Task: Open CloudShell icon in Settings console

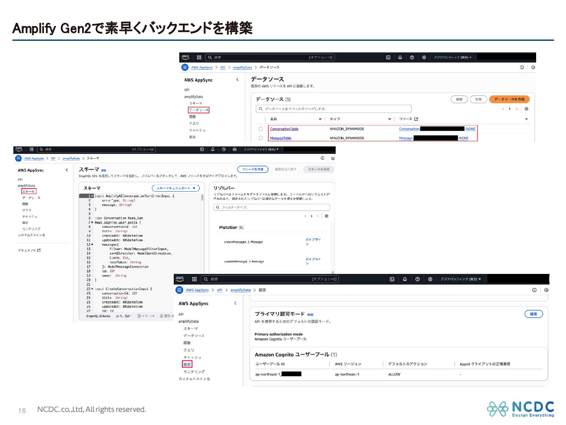Action: click(x=392, y=279)
